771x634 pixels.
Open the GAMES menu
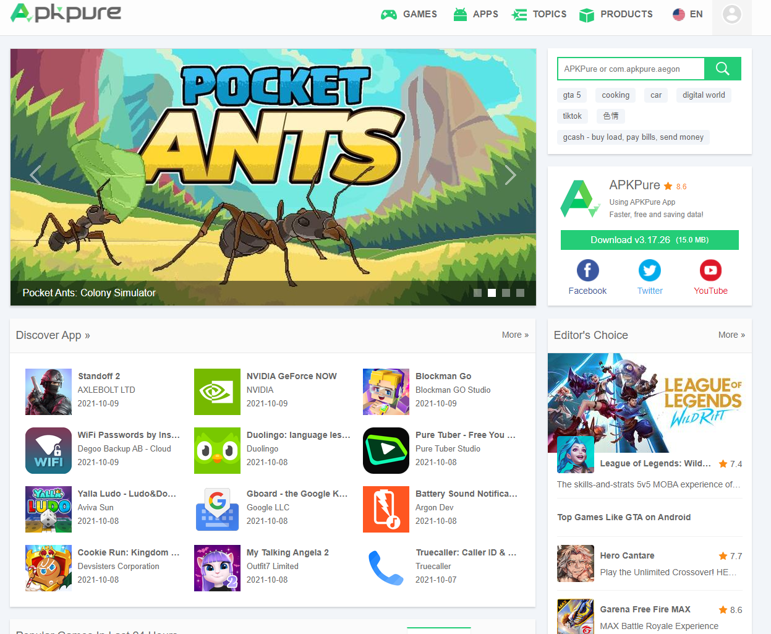409,14
